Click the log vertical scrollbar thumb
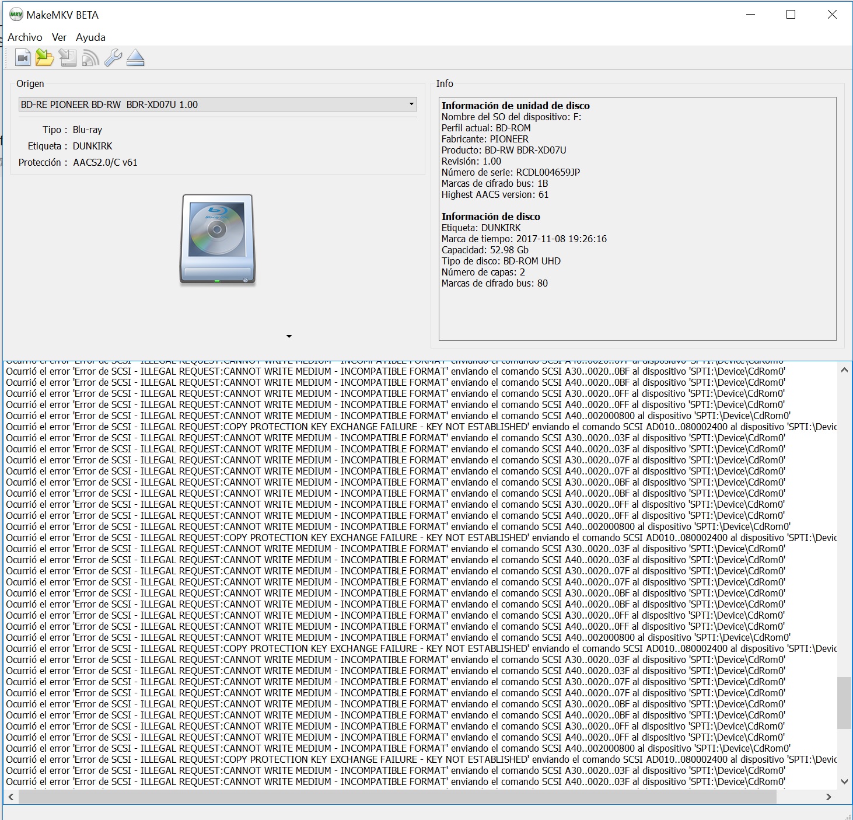Viewport: 853px width, 820px height. coord(844,703)
